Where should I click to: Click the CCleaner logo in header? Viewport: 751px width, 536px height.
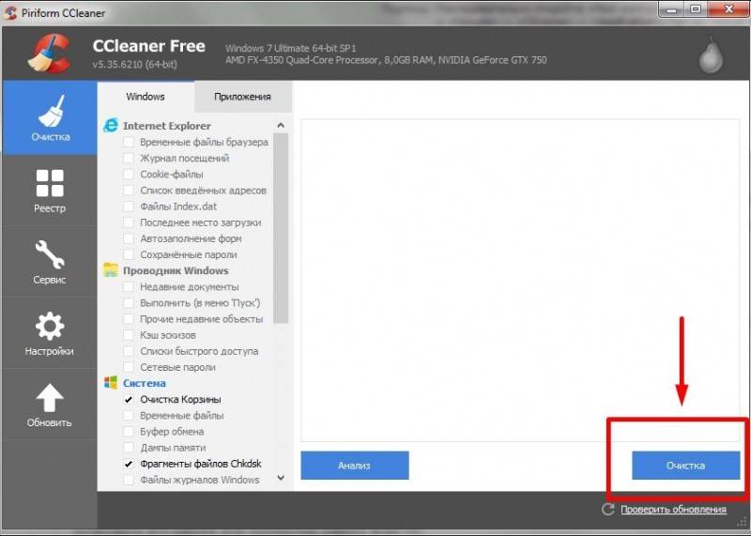tap(50, 54)
